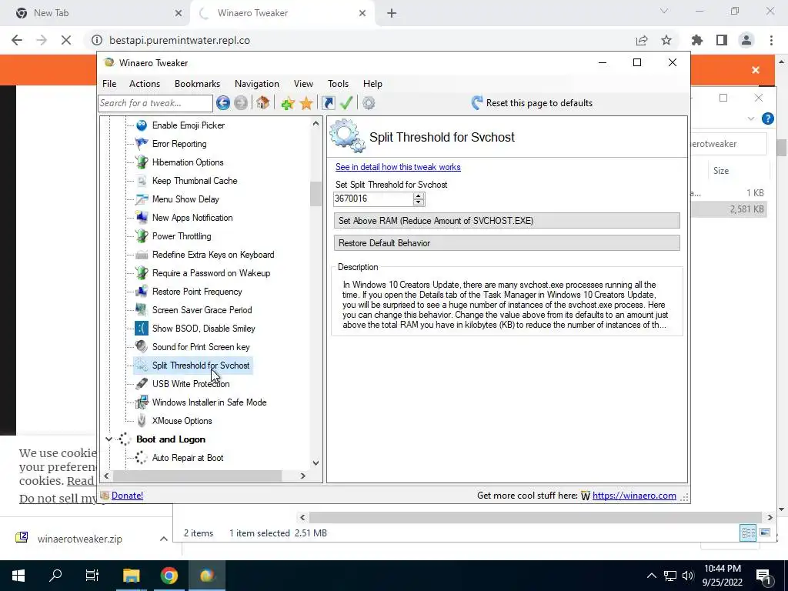788x591 pixels.
Task: Click the XMouse Options mouse icon
Action: tap(142, 421)
